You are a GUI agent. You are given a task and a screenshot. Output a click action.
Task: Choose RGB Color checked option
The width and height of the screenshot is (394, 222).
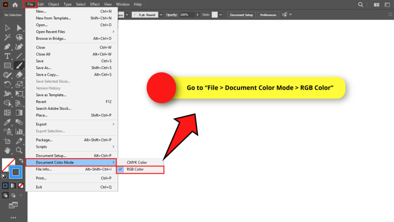tap(140, 169)
